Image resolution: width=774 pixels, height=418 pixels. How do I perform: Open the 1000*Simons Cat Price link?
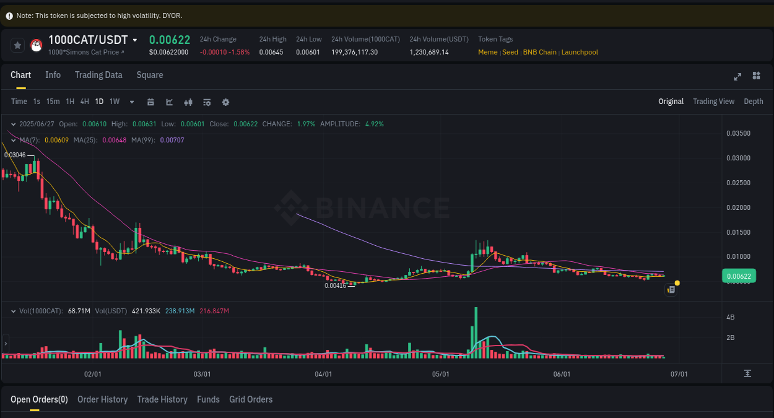click(85, 52)
